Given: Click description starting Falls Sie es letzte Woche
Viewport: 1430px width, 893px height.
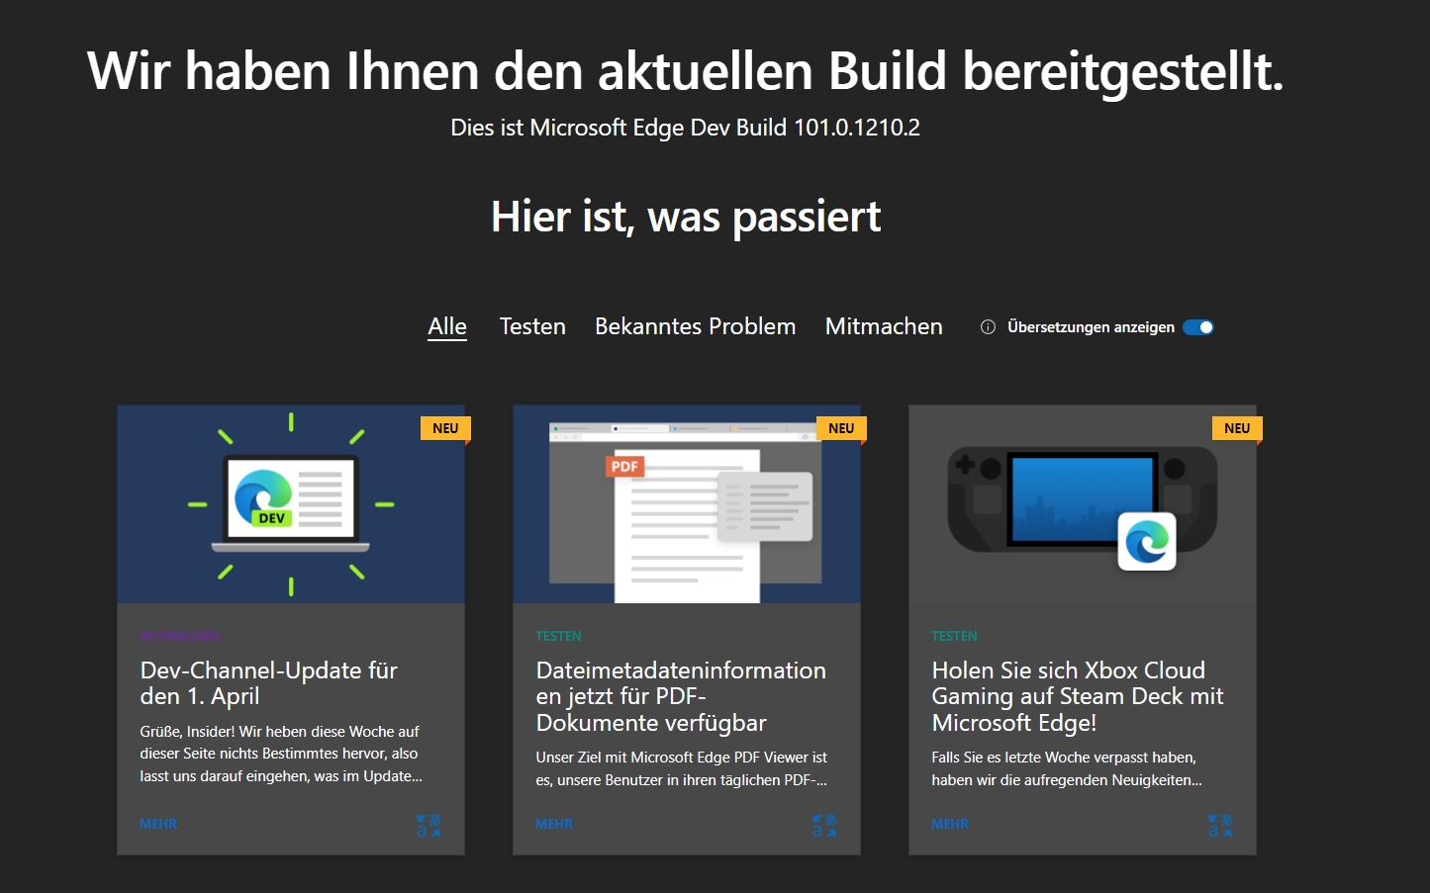Looking at the screenshot, I should point(1067,768).
